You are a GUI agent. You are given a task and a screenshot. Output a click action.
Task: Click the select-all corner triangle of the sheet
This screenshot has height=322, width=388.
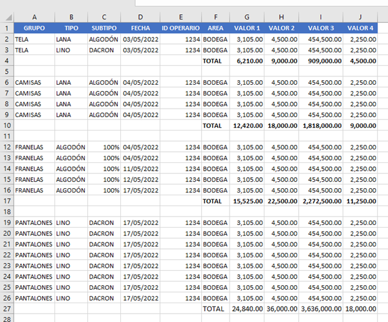[x=6, y=17]
